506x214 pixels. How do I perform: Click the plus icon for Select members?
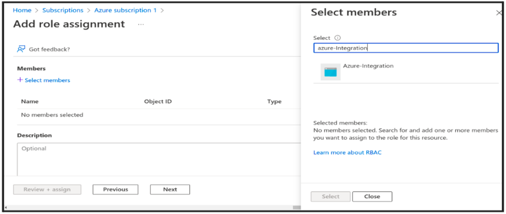point(20,80)
